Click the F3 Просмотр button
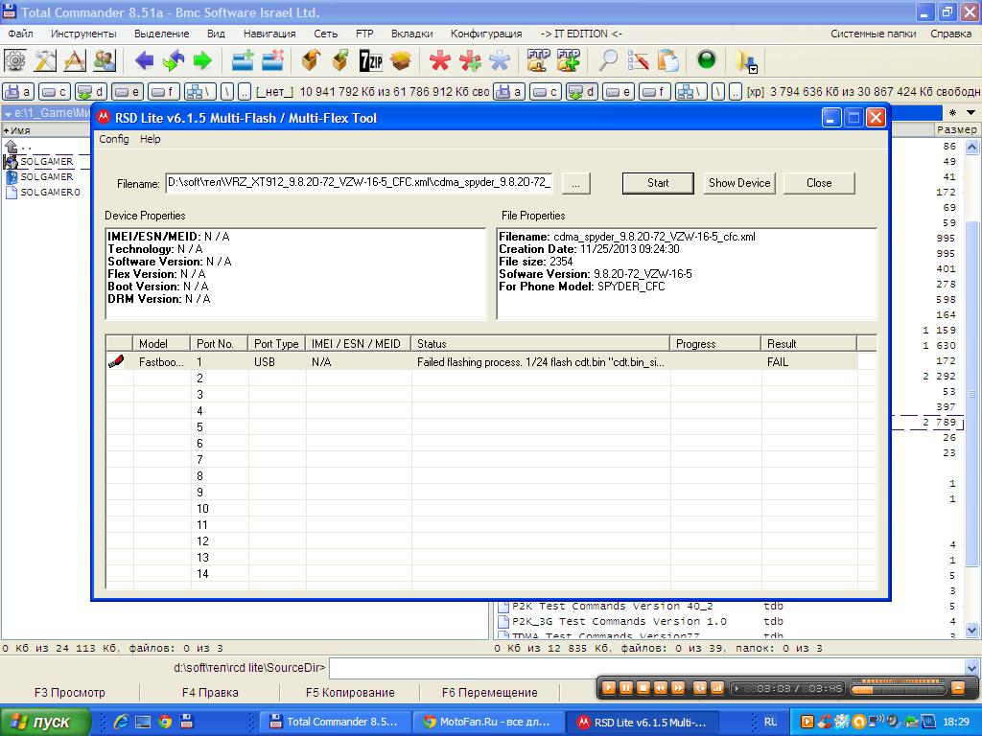982x736 pixels. (x=69, y=692)
